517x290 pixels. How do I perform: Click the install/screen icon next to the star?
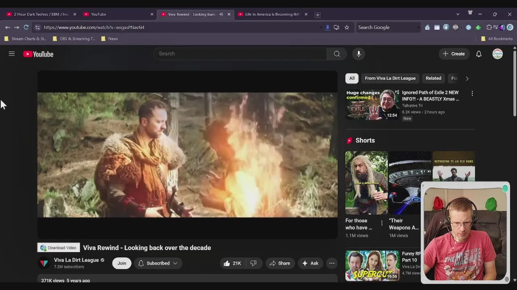pos(336,27)
